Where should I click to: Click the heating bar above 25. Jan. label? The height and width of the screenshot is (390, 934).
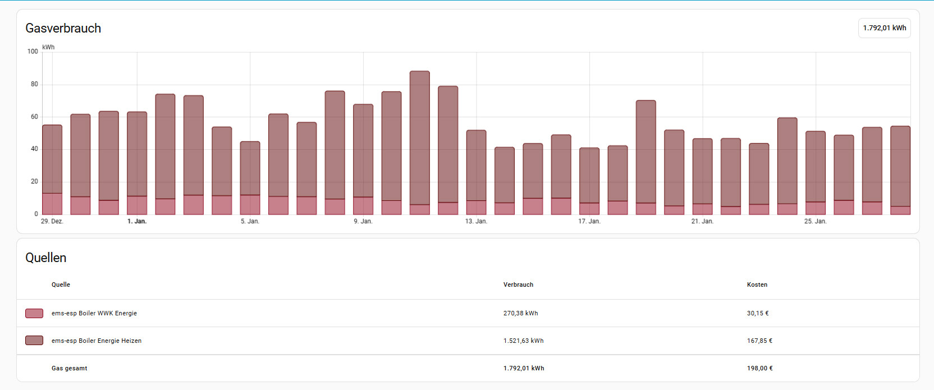816,167
